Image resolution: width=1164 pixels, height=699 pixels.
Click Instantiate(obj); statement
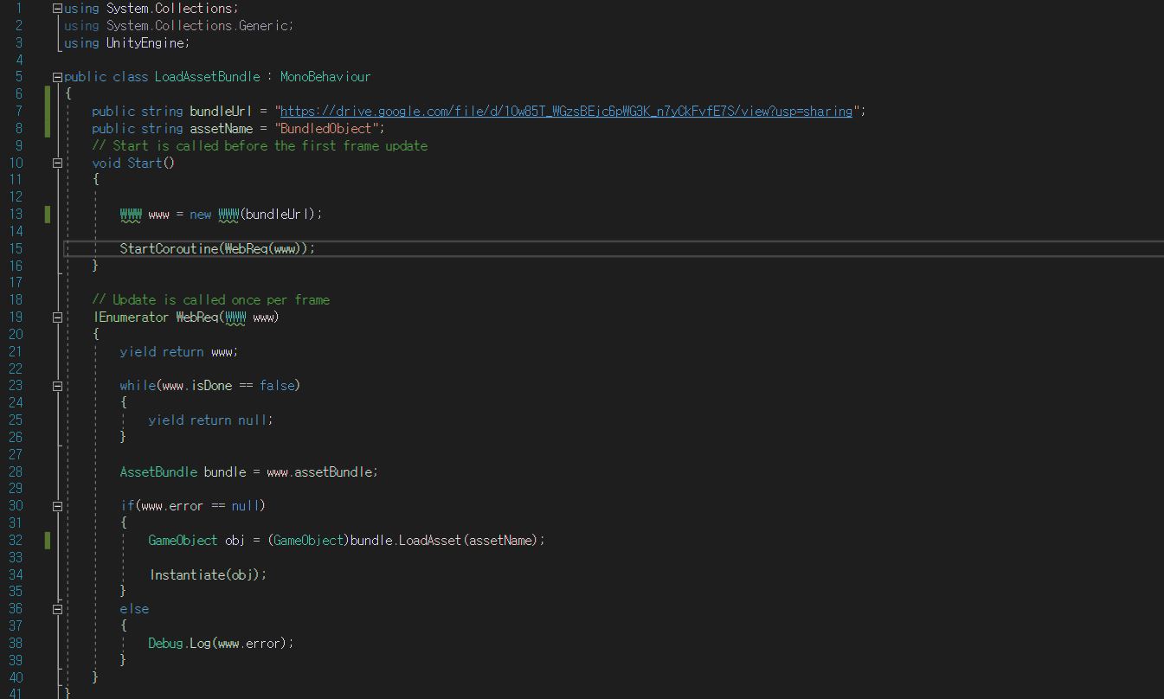tap(208, 574)
